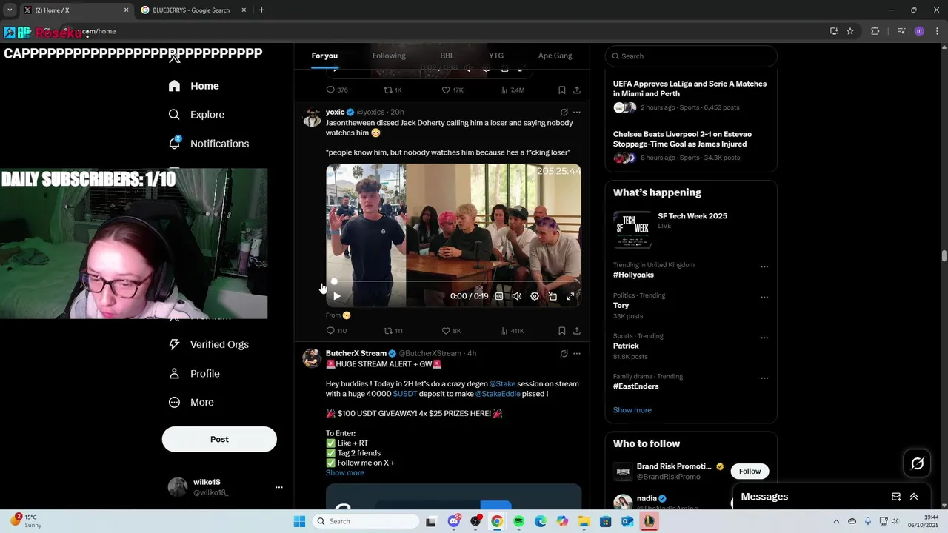Open Profile in the sidebar
The width and height of the screenshot is (948, 533).
coord(193,374)
